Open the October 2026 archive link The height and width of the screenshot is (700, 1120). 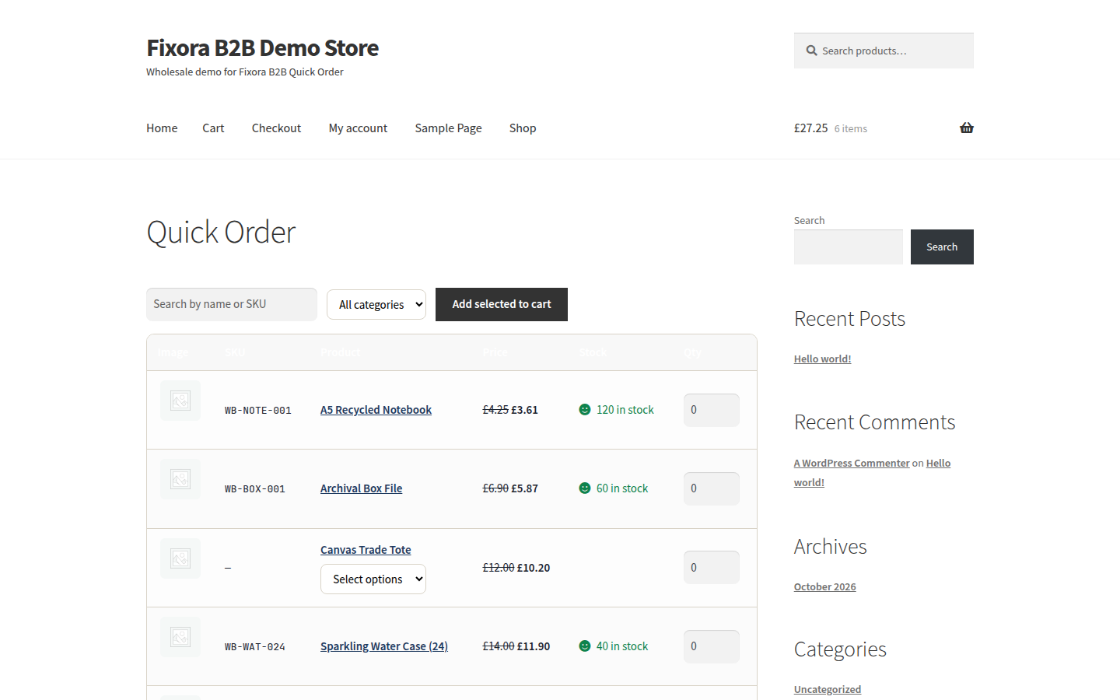point(824,586)
